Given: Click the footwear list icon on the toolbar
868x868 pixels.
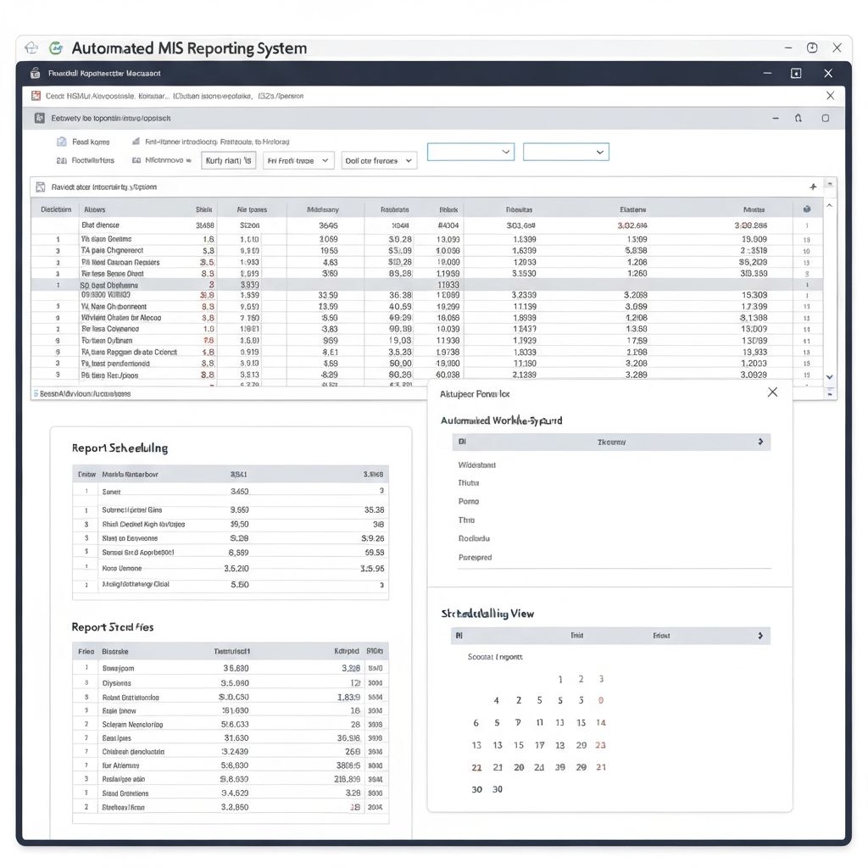Looking at the screenshot, I should pyautogui.click(x=62, y=160).
